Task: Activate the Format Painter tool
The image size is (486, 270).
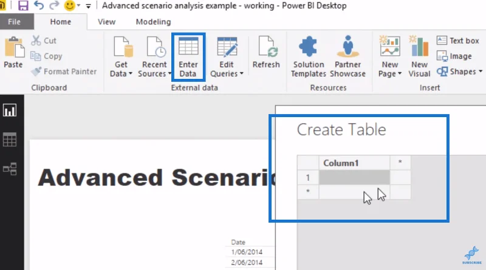Action: (64, 72)
